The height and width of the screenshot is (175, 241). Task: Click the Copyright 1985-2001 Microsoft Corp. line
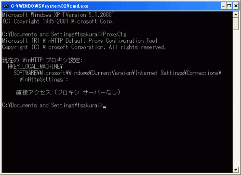pyautogui.click(x=58, y=21)
